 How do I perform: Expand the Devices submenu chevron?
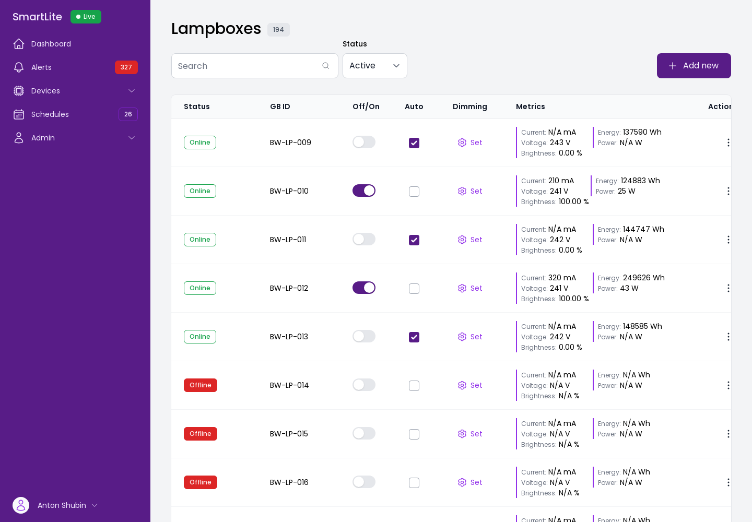pos(132,91)
